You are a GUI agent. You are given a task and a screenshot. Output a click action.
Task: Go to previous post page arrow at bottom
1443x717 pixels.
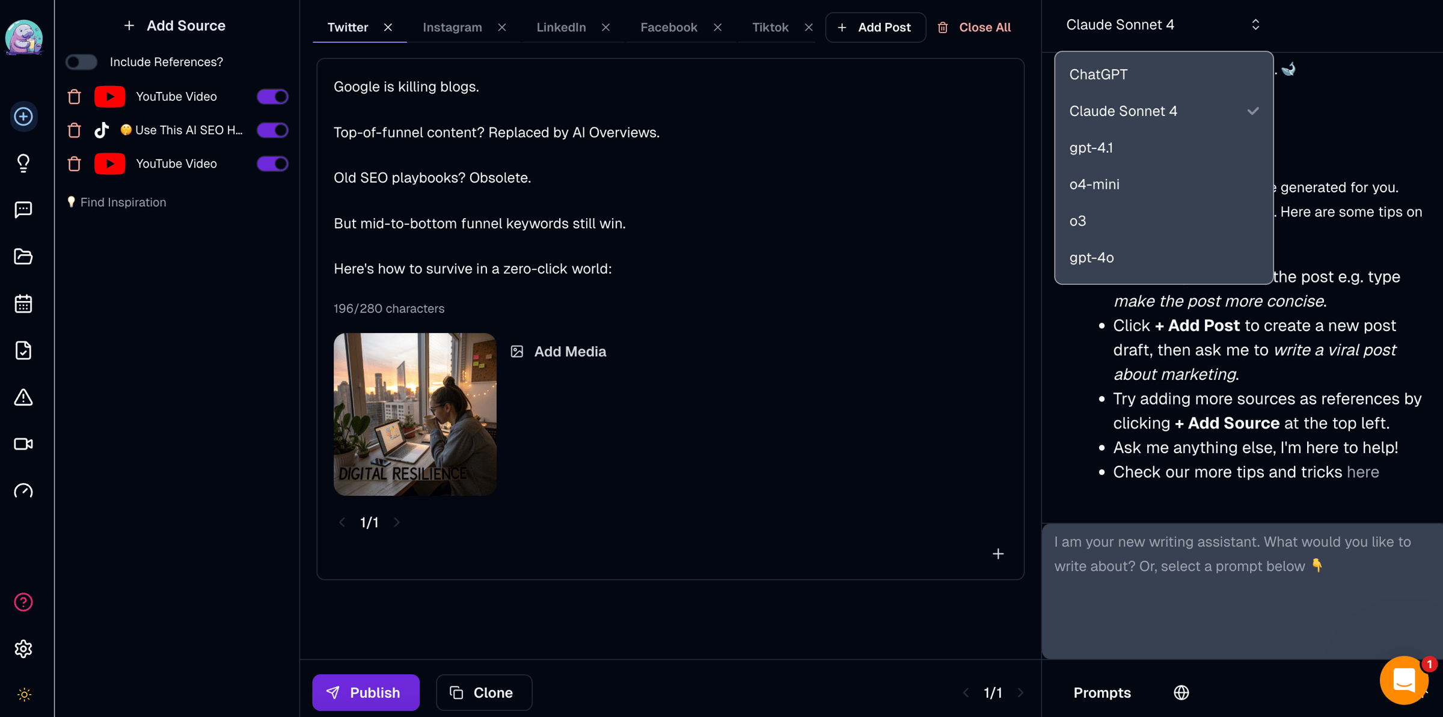tap(966, 692)
